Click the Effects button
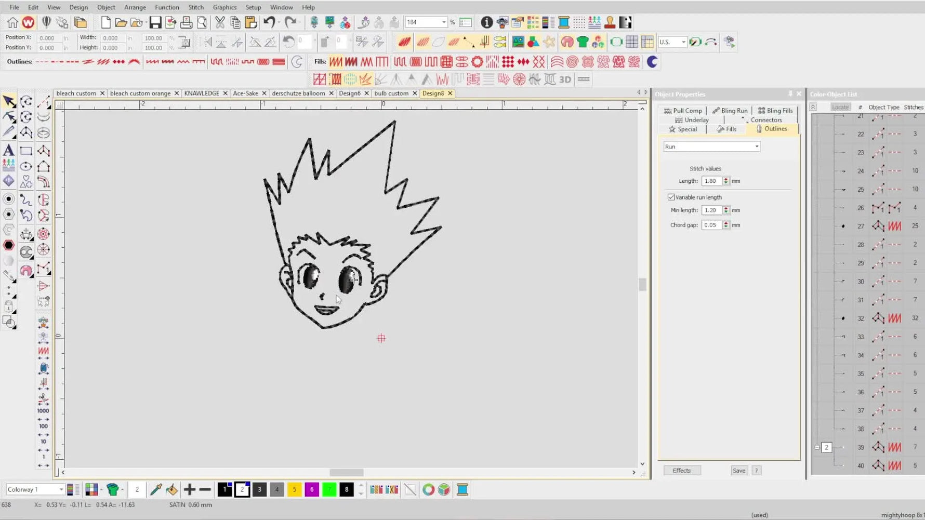This screenshot has height=520, width=925. tap(682, 471)
